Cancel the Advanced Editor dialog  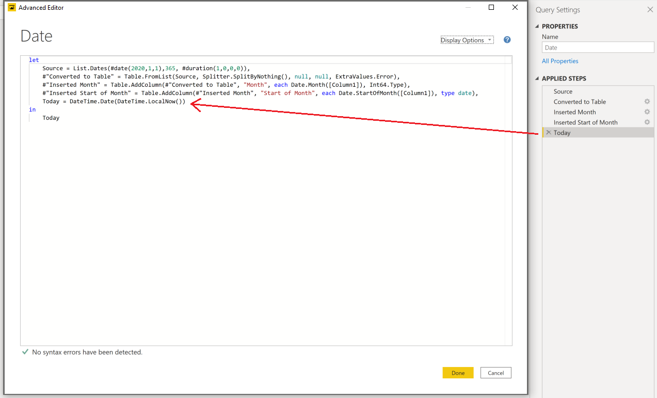pyautogui.click(x=495, y=373)
